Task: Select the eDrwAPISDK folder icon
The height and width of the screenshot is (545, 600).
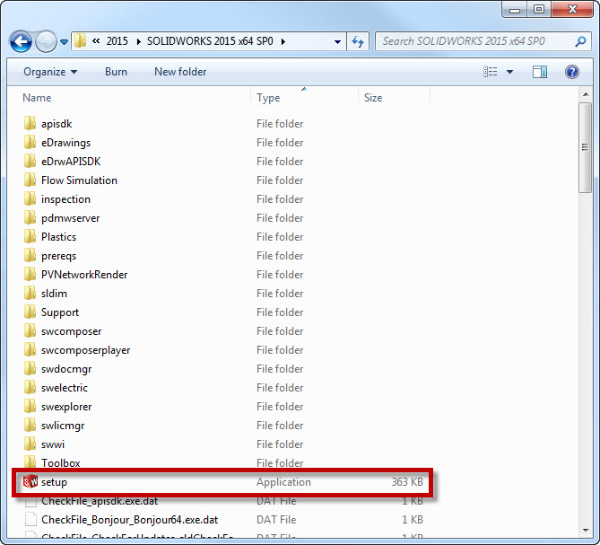Action: pyautogui.click(x=30, y=161)
